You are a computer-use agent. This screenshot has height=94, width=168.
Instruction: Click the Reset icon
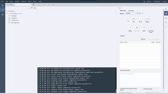[x=144, y=27]
